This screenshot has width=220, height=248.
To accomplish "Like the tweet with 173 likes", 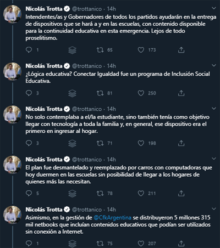I will tap(141, 50).
